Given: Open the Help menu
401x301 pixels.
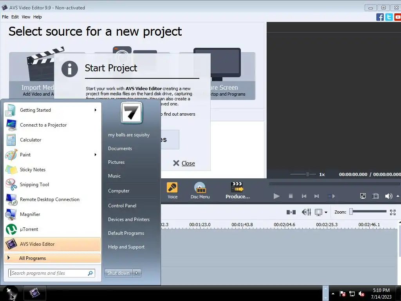Looking at the screenshot, I should 37,17.
